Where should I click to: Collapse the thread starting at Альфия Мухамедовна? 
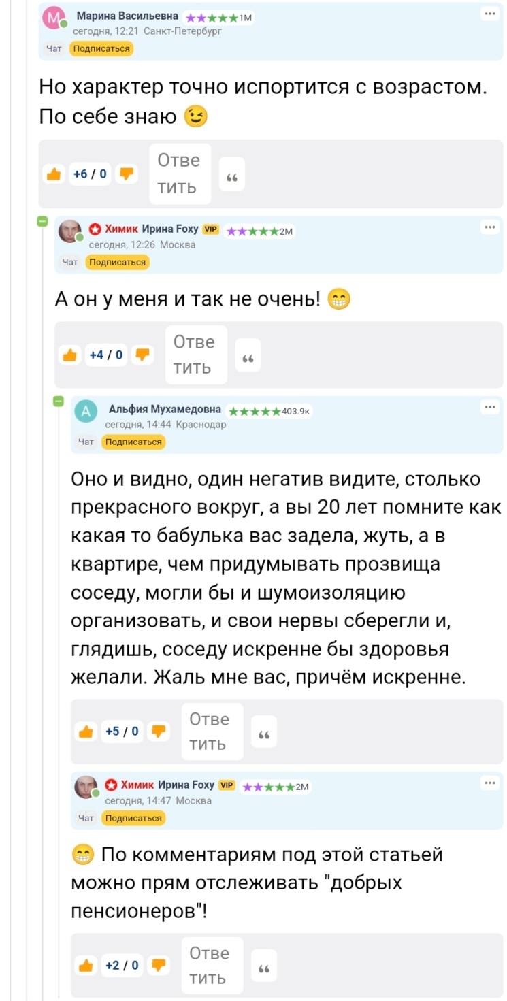pos(59,401)
